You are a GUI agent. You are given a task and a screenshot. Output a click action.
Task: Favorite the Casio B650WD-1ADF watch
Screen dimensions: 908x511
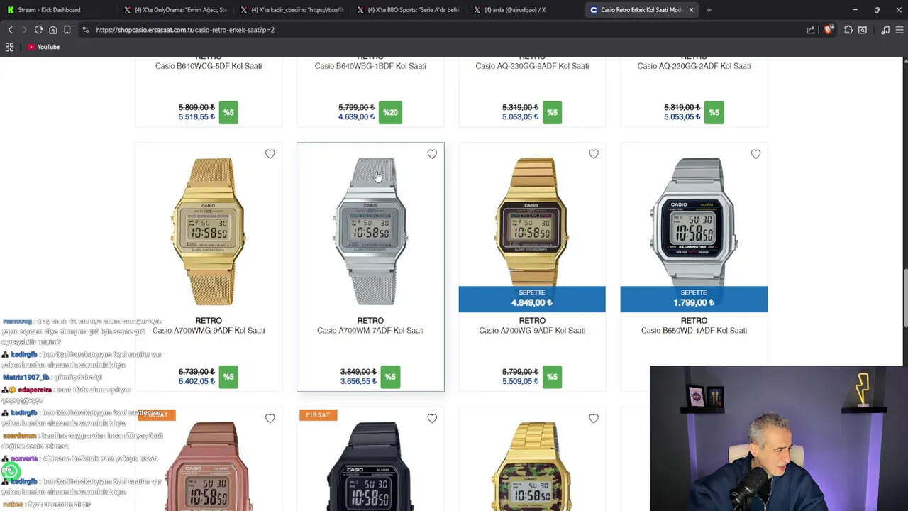(x=755, y=154)
